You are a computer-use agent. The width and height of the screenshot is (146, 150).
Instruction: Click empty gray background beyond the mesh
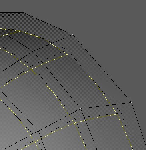click(x=113, y=27)
